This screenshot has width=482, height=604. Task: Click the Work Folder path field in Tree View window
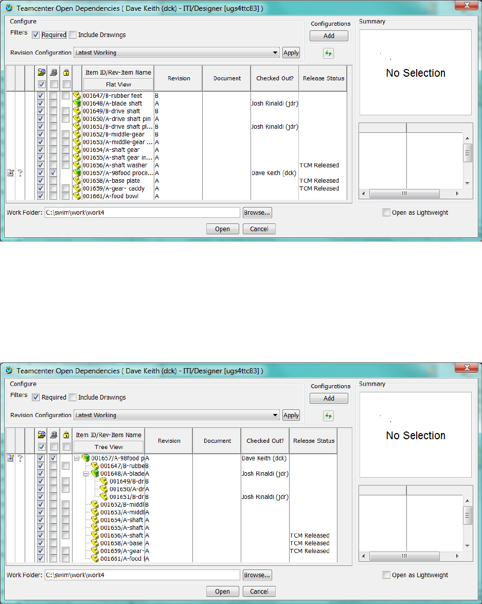(142, 575)
